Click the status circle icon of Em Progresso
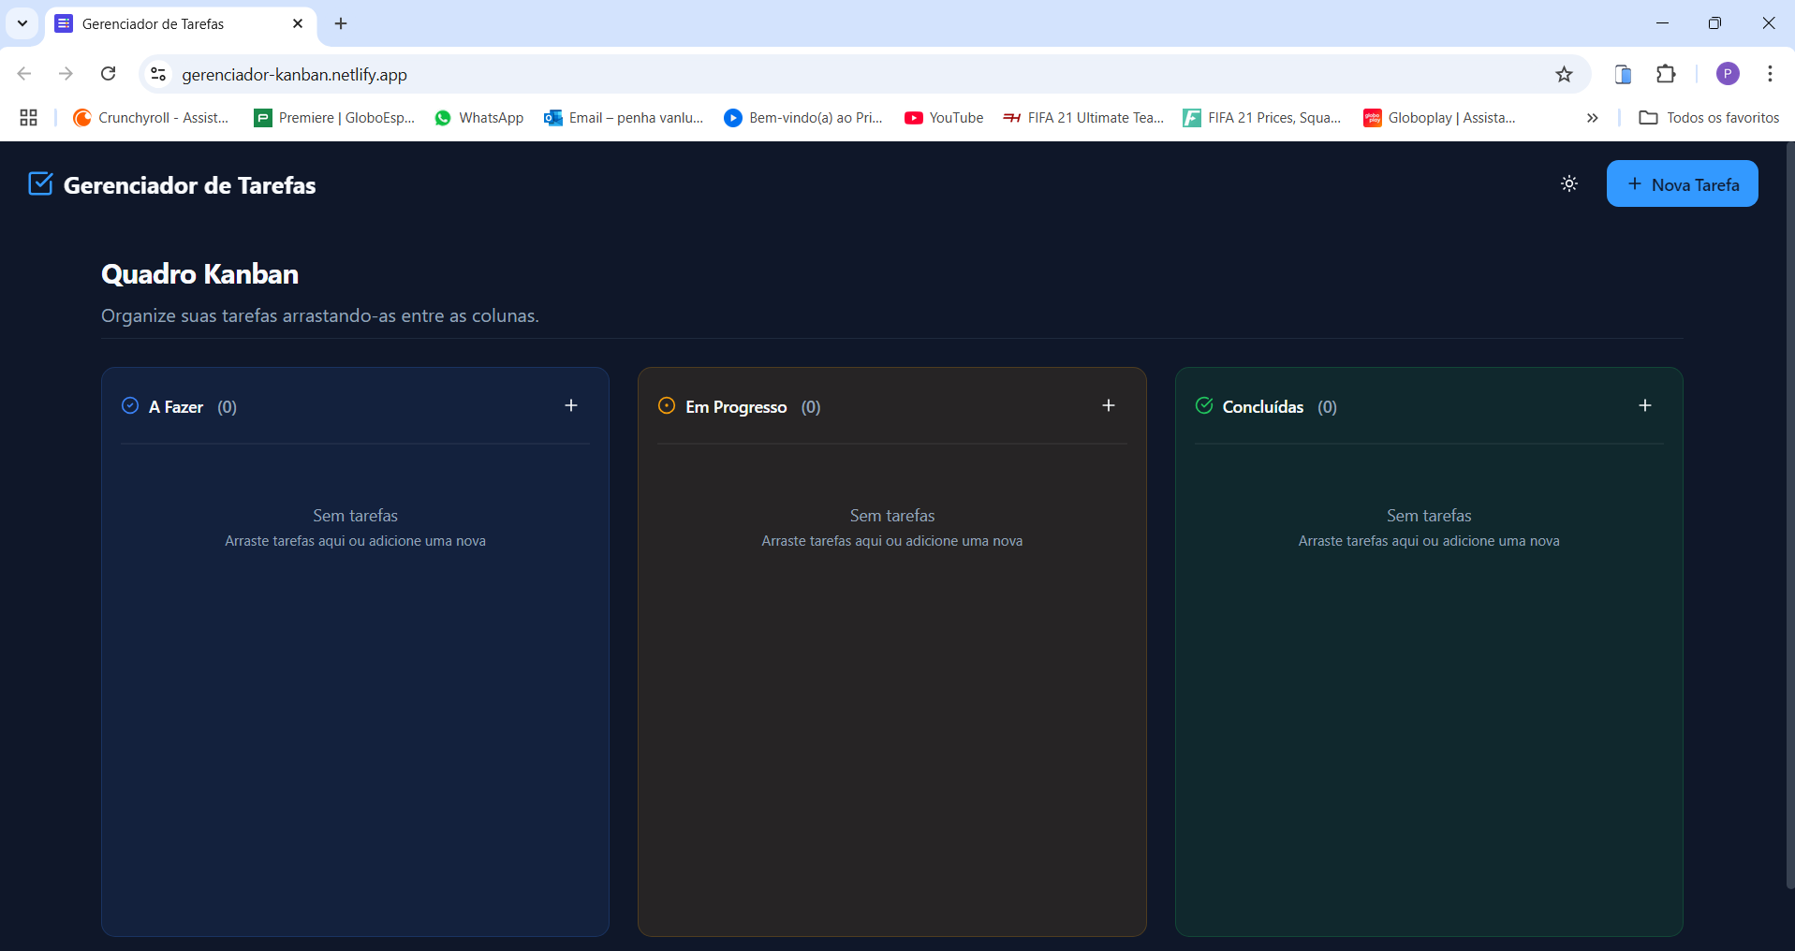Image resolution: width=1795 pixels, height=951 pixels. point(665,406)
